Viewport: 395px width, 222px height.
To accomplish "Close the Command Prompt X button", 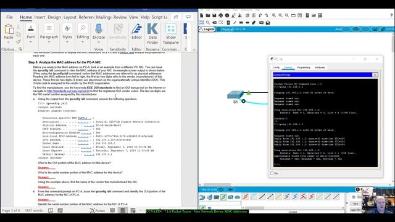I will pos(375,75).
